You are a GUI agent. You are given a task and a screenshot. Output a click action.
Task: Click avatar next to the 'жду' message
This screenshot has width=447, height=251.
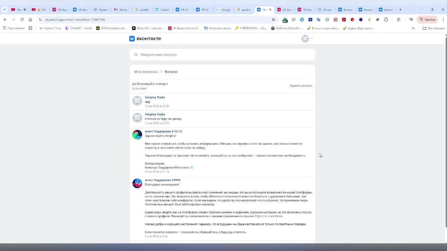137,101
